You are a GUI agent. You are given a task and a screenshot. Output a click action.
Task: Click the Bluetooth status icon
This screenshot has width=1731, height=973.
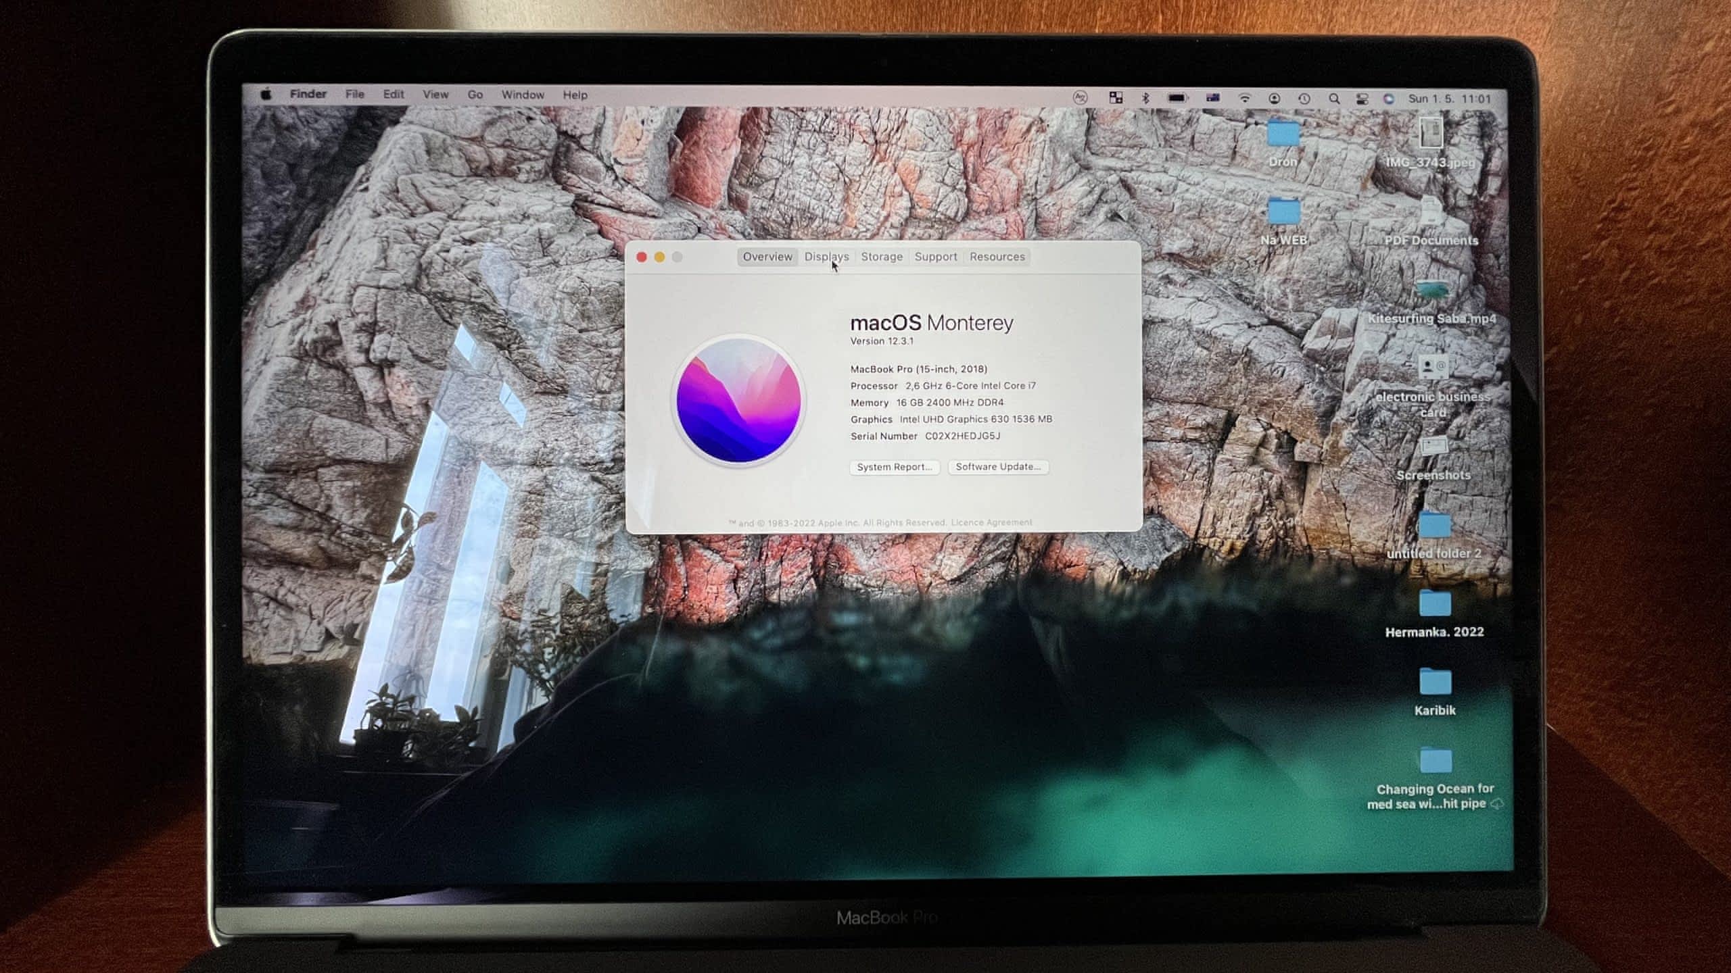[x=1145, y=98]
